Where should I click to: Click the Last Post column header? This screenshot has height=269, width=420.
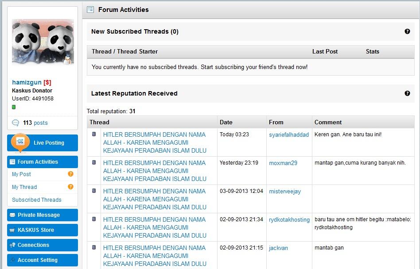pyautogui.click(x=325, y=51)
